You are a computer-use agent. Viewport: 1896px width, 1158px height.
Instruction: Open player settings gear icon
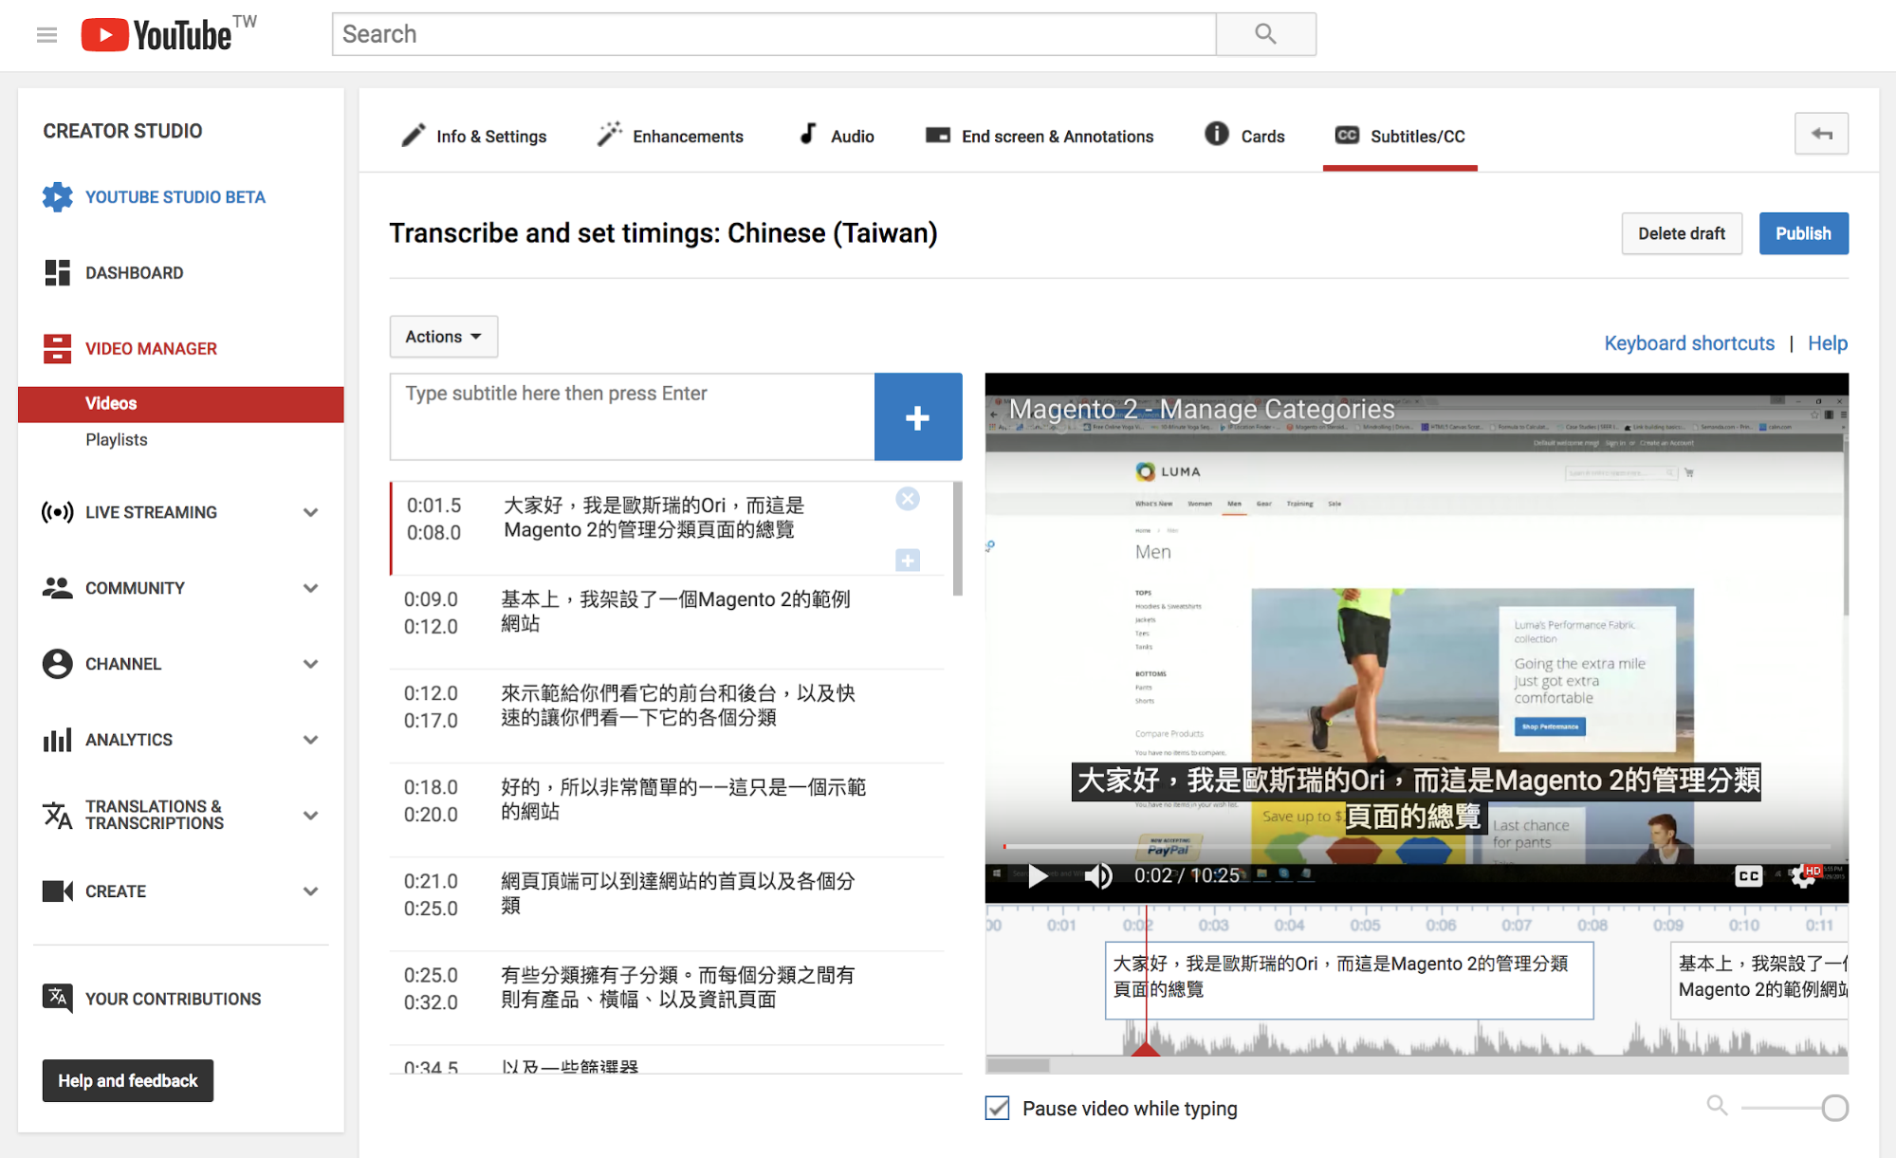click(x=1803, y=876)
